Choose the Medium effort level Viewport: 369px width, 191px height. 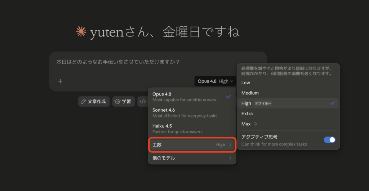pyautogui.click(x=288, y=93)
